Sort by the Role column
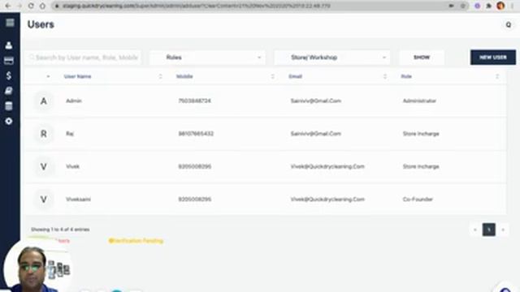Screen dimensions: 520x292 click(406, 76)
